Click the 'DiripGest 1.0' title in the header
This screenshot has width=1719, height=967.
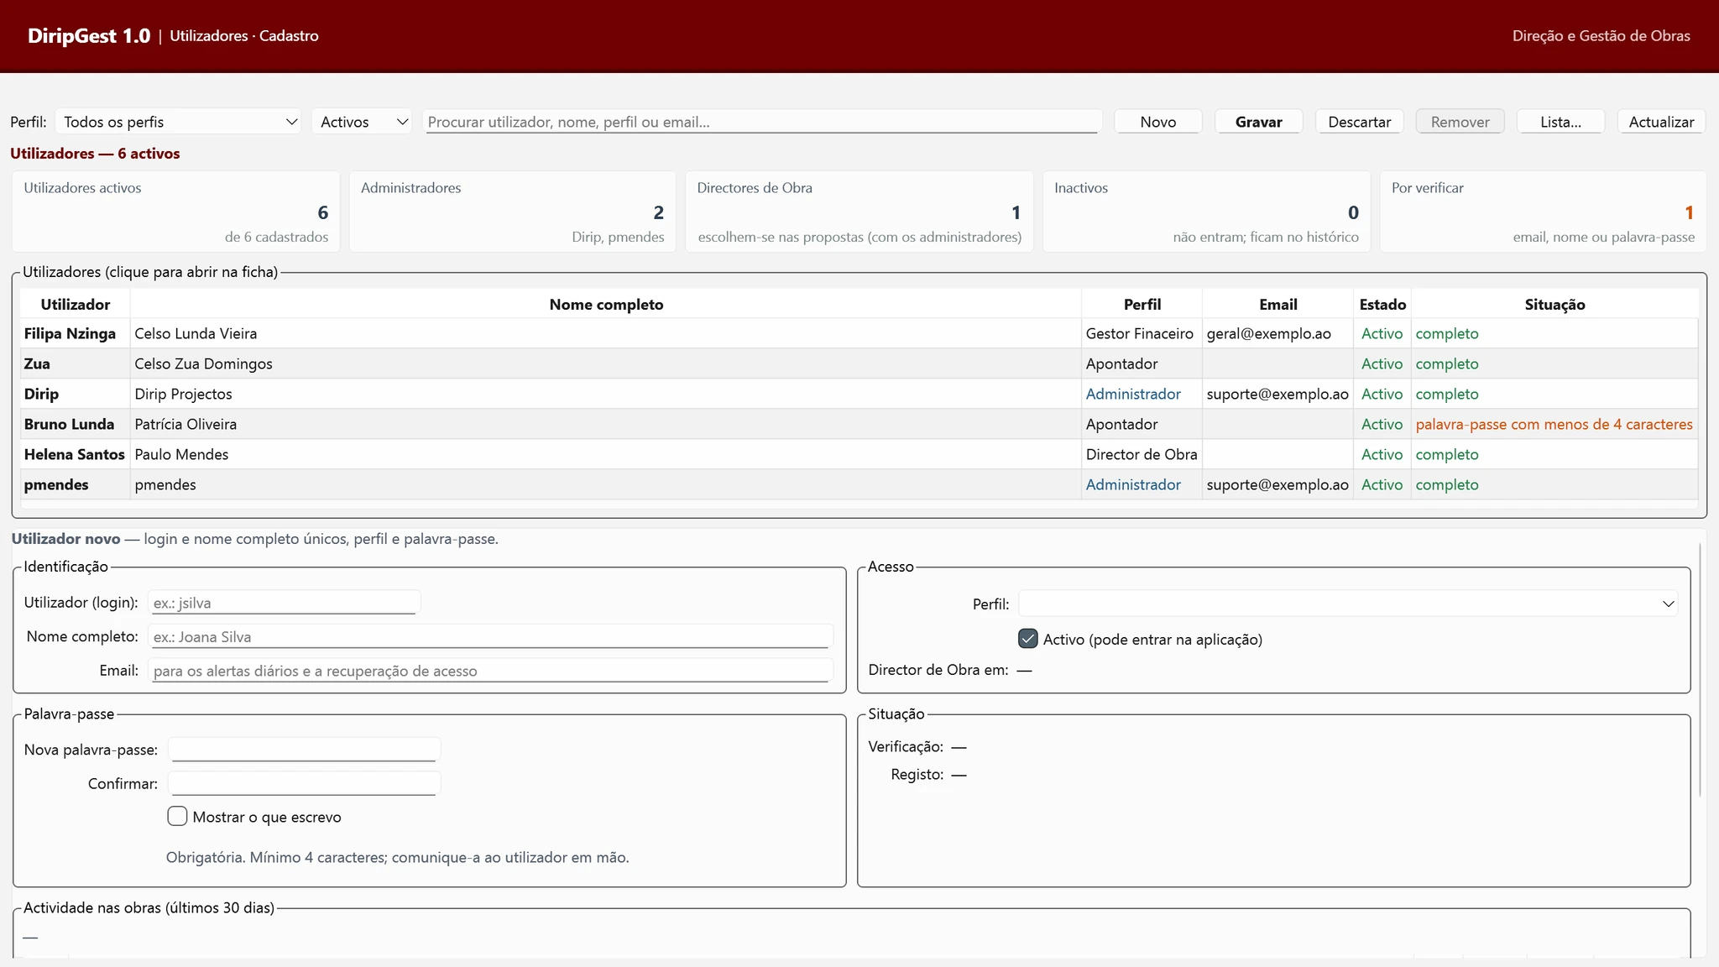(89, 36)
